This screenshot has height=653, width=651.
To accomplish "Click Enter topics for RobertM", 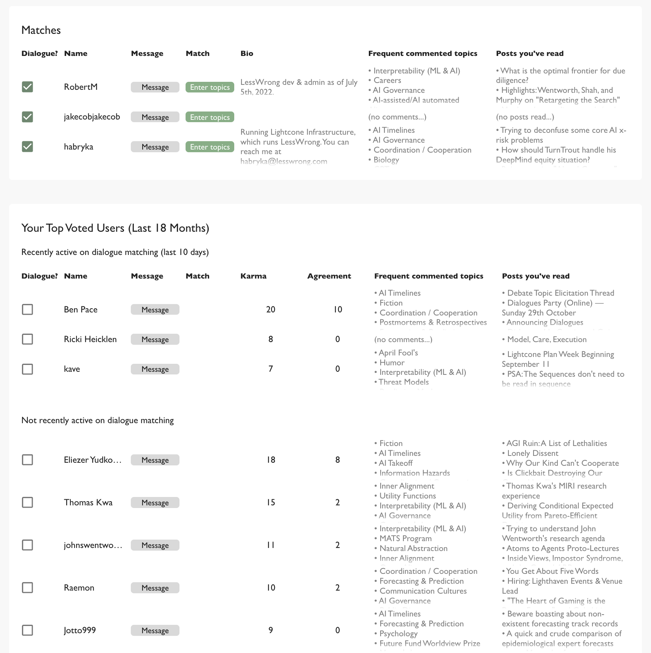I will (x=210, y=87).
